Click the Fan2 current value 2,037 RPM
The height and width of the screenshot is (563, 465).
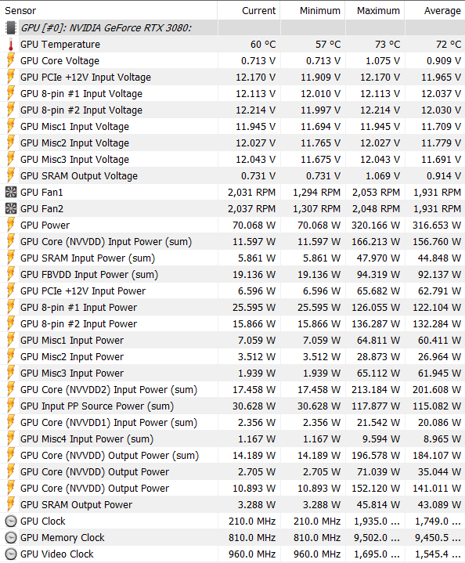pyautogui.click(x=252, y=209)
